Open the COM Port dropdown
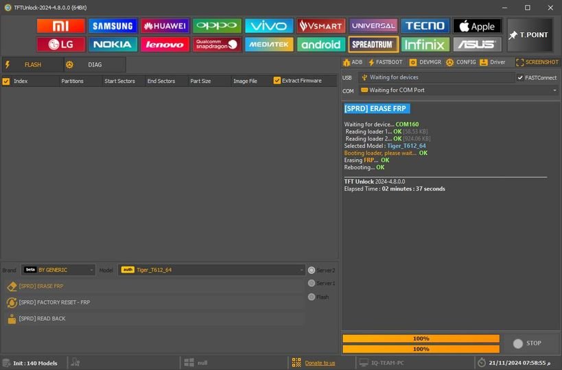The height and width of the screenshot is (370, 562). pyautogui.click(x=458, y=90)
